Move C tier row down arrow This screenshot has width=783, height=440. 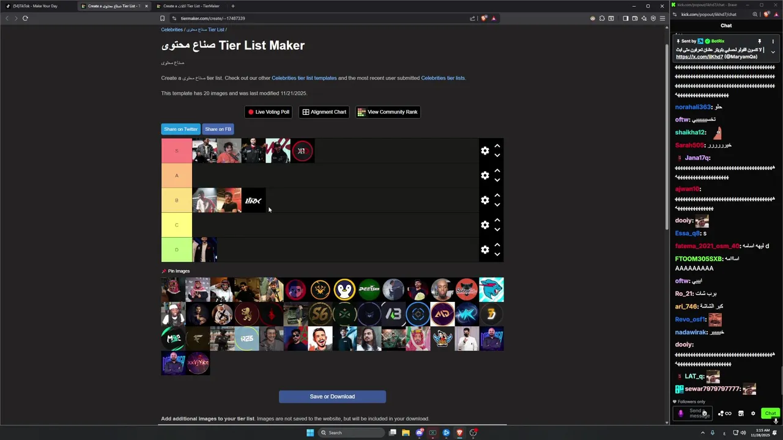click(497, 230)
